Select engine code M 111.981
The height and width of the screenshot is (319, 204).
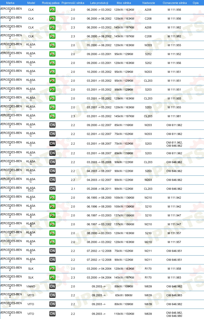tap(174, 116)
